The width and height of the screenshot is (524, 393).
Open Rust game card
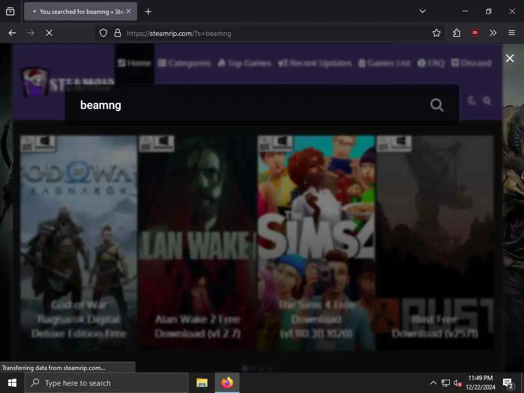[x=435, y=242]
